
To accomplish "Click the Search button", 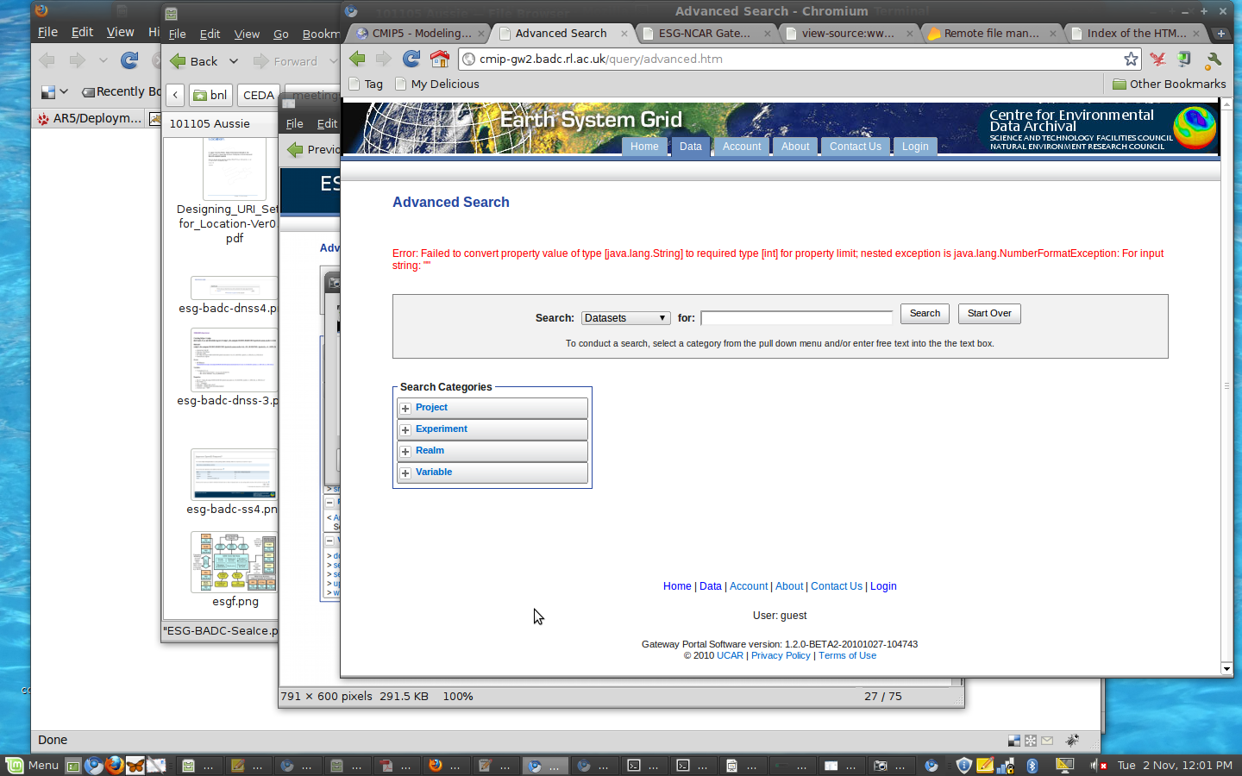I will click(925, 314).
